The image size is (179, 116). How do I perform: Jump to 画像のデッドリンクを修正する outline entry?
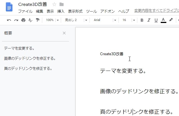click(x=30, y=59)
